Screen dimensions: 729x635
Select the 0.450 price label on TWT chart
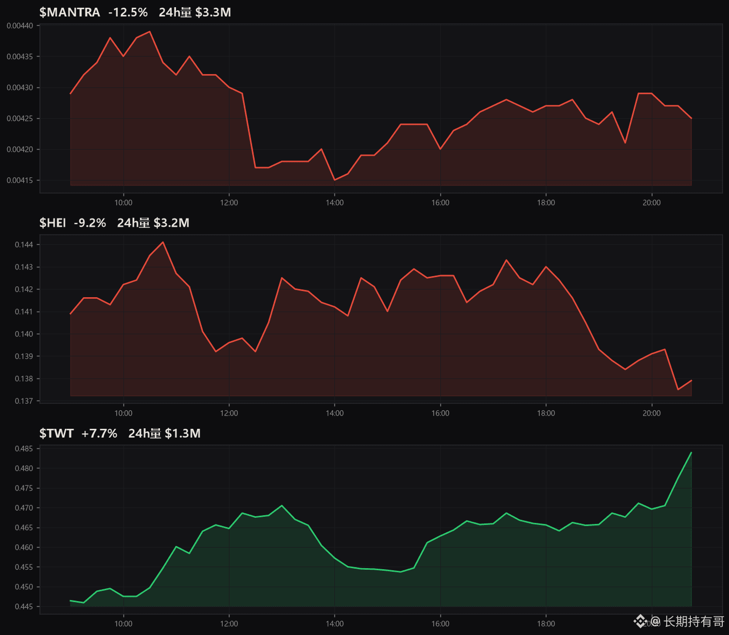pyautogui.click(x=24, y=587)
